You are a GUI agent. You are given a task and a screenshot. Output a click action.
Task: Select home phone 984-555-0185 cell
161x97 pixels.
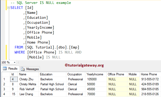pos(150,89)
